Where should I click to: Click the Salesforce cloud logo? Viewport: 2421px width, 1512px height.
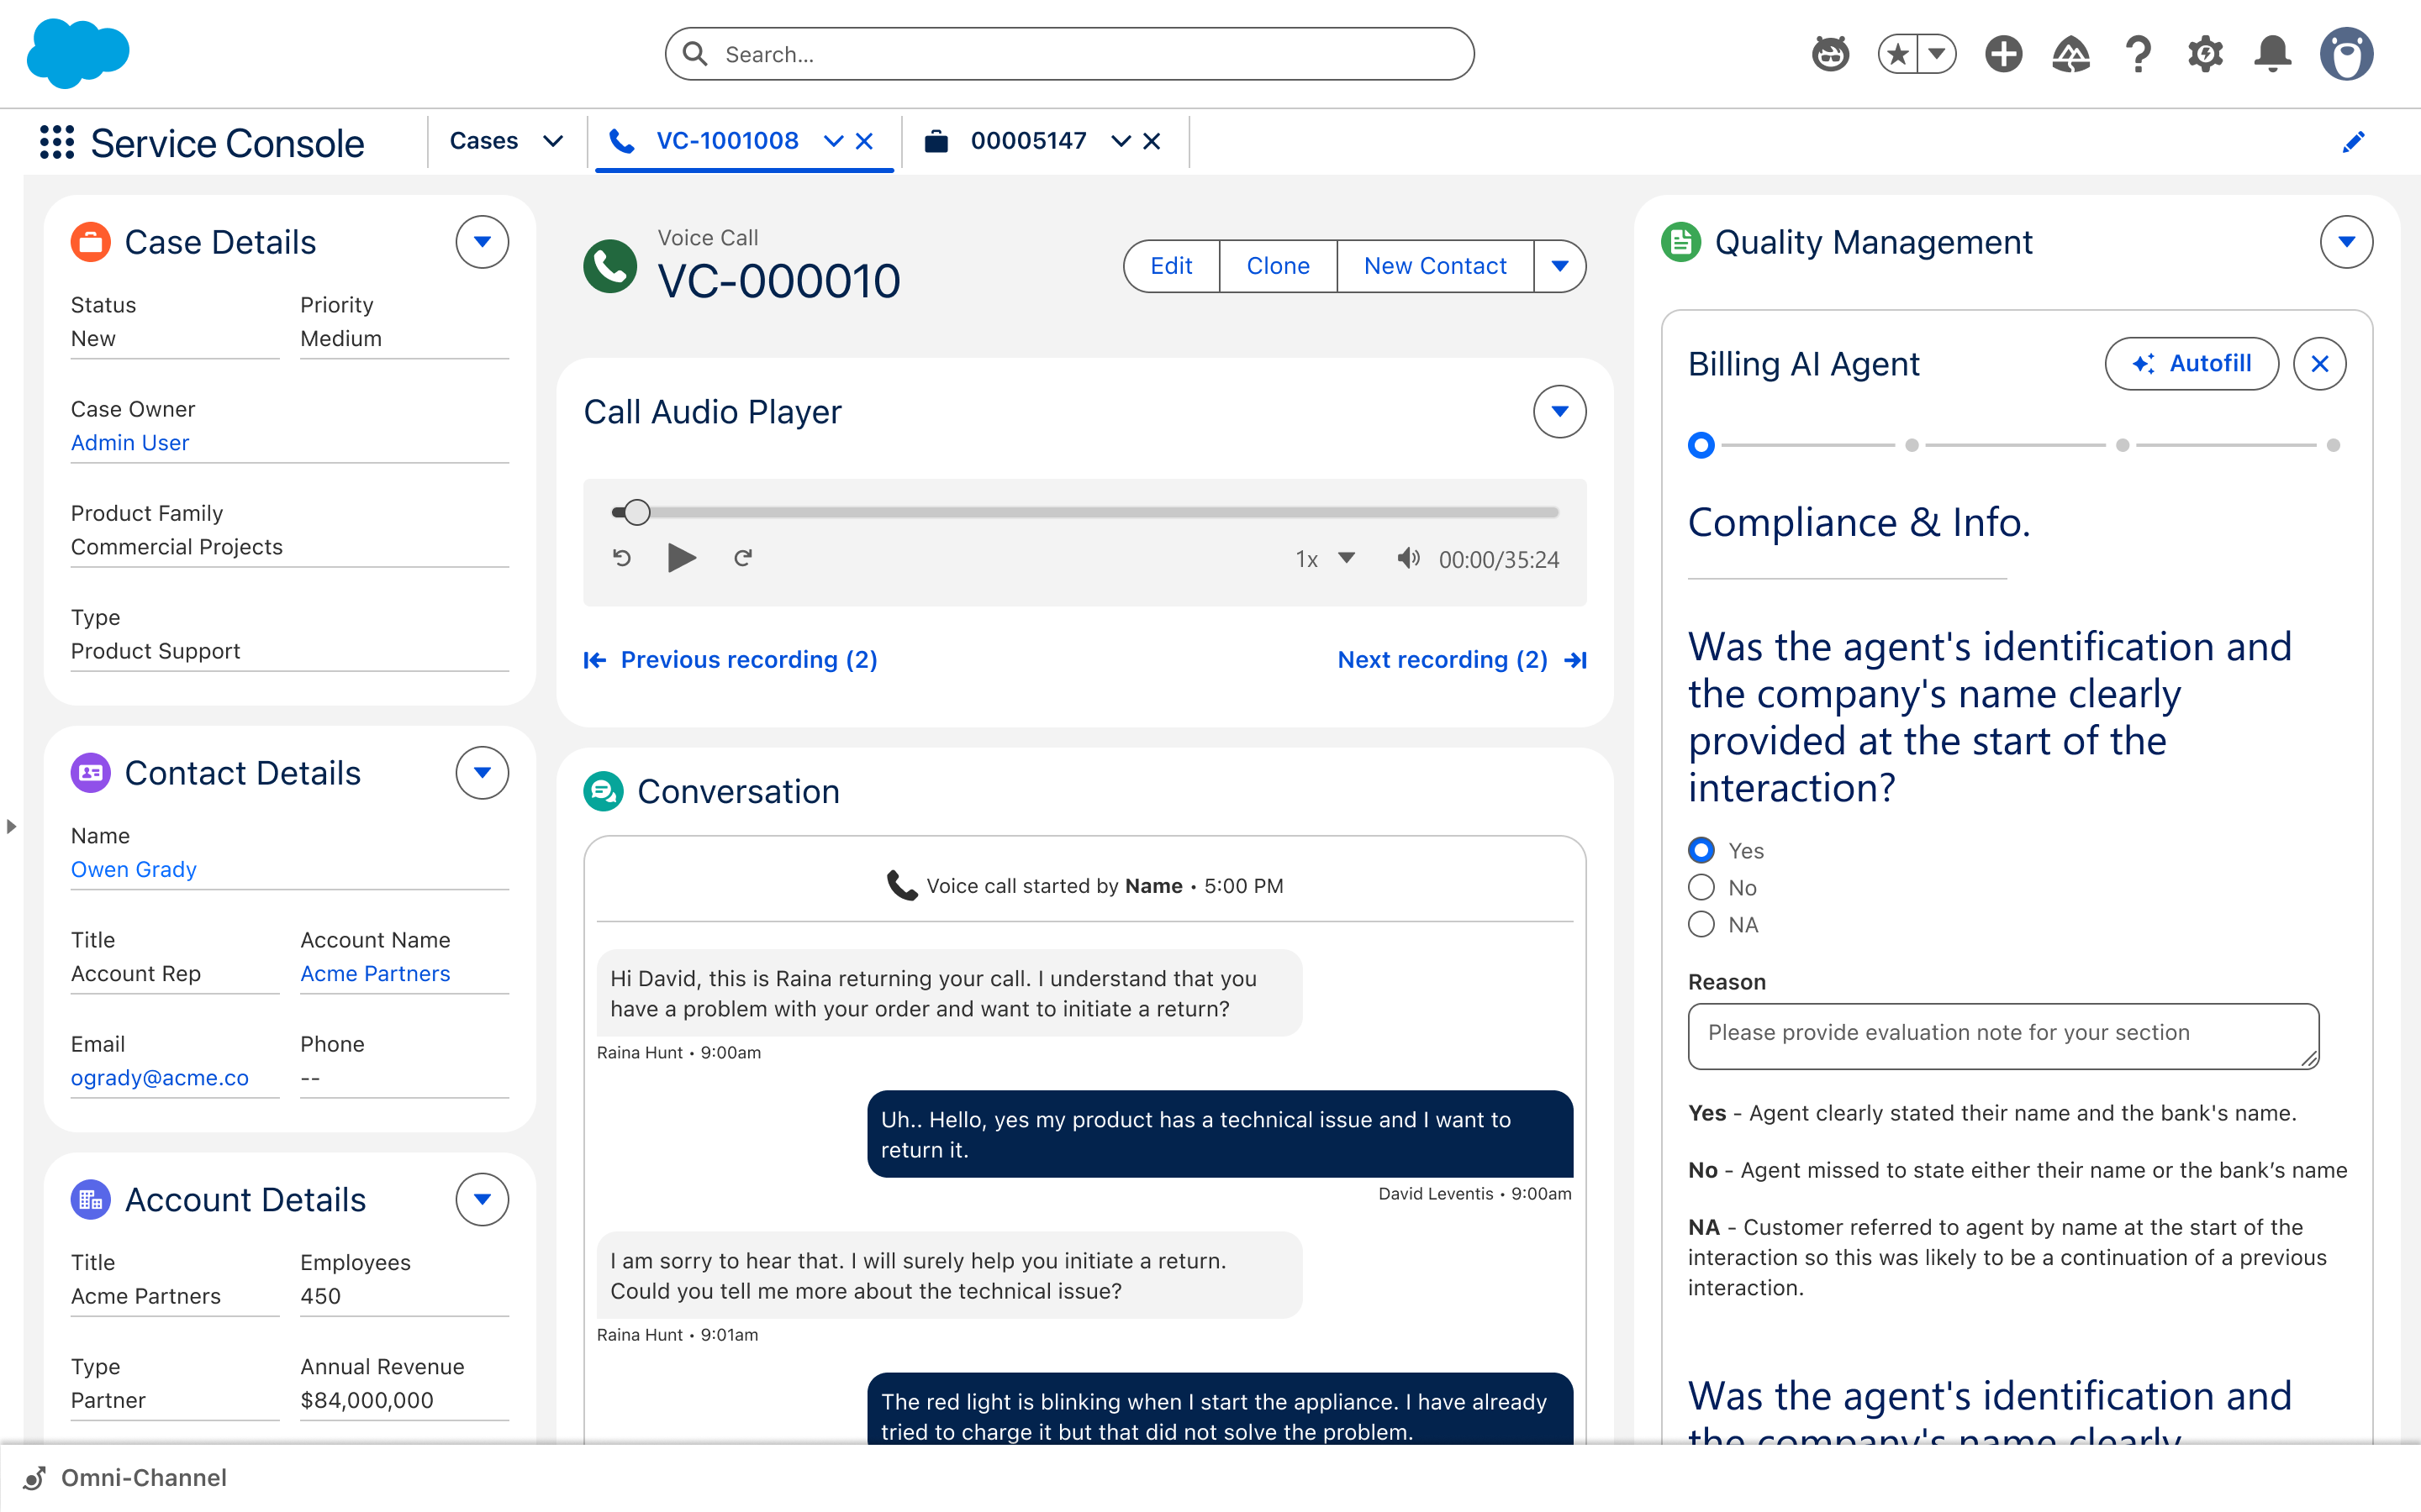tap(78, 54)
